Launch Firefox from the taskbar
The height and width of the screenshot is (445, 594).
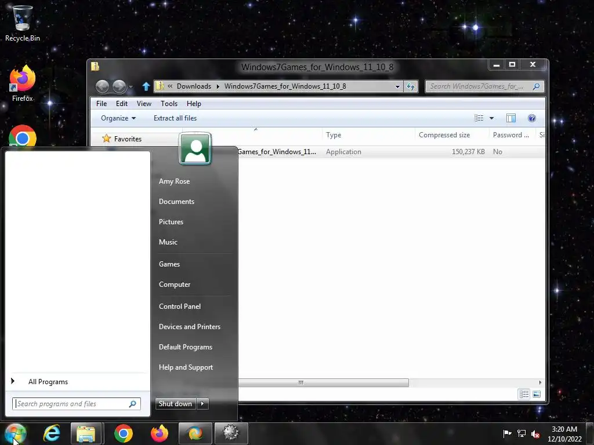pos(160,433)
